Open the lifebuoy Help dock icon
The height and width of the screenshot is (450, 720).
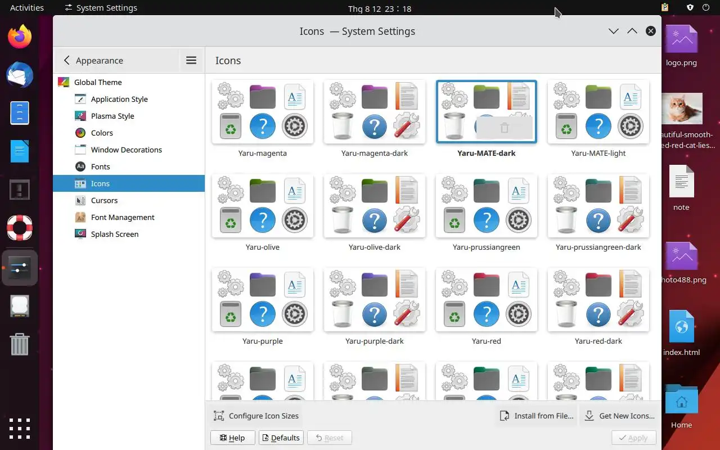(20, 228)
